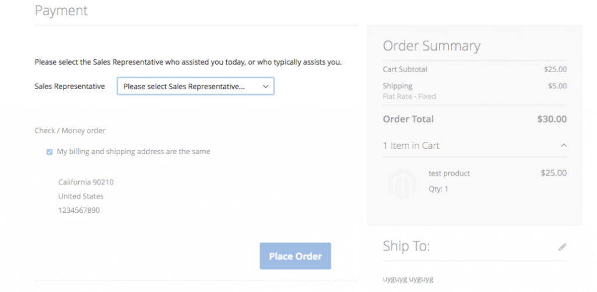Click the Order Total $30.00 amount
The height and width of the screenshot is (292, 597).
(552, 119)
